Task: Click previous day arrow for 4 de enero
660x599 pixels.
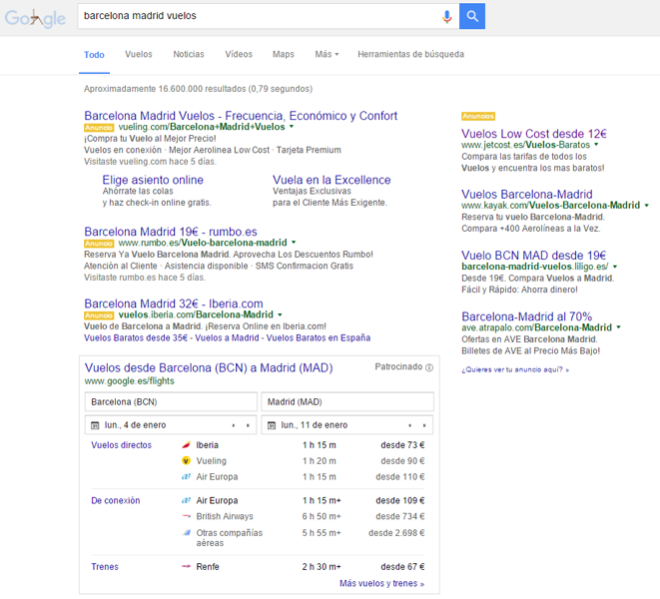Action: (x=234, y=425)
